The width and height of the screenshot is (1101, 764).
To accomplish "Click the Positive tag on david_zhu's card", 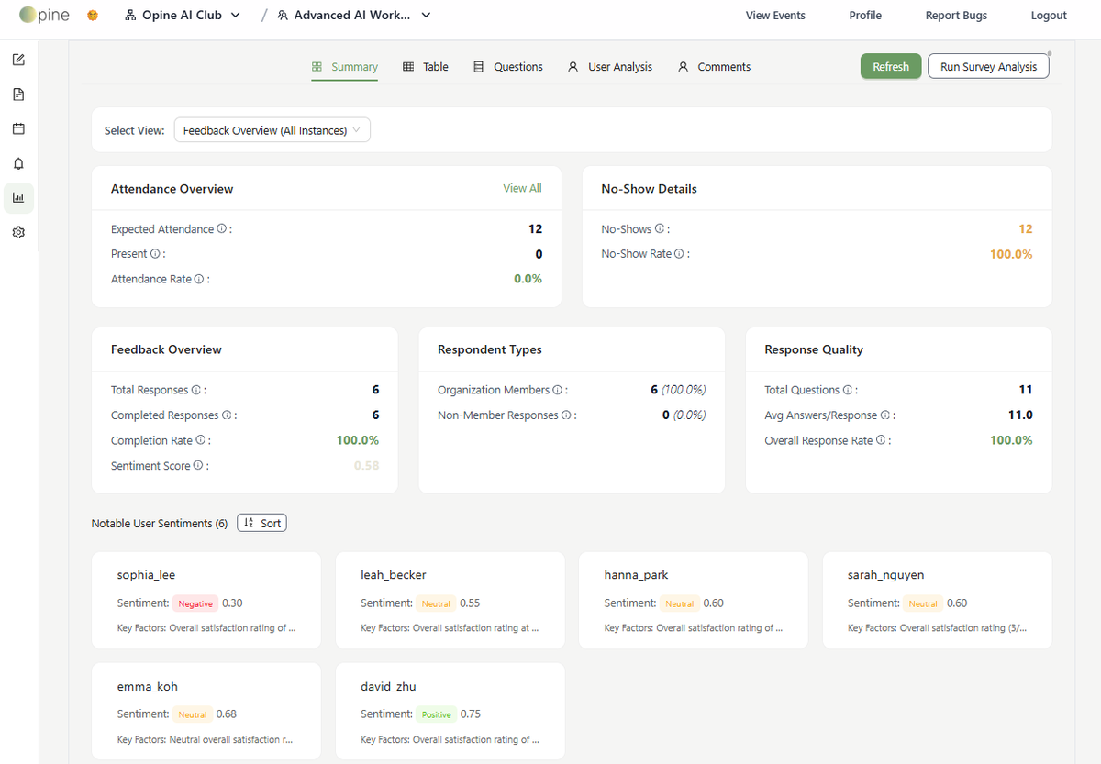I will (436, 714).
